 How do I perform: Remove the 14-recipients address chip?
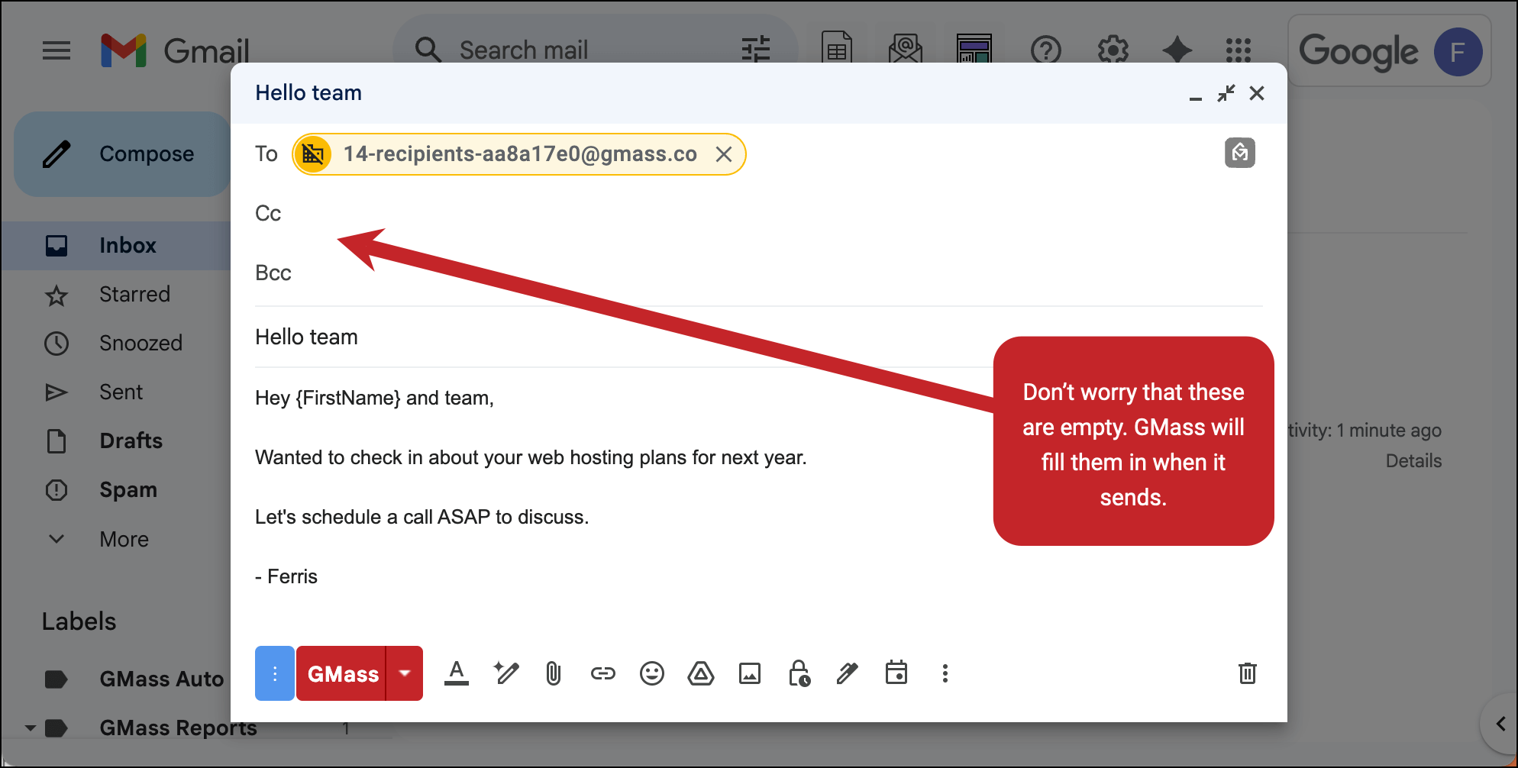tap(724, 154)
